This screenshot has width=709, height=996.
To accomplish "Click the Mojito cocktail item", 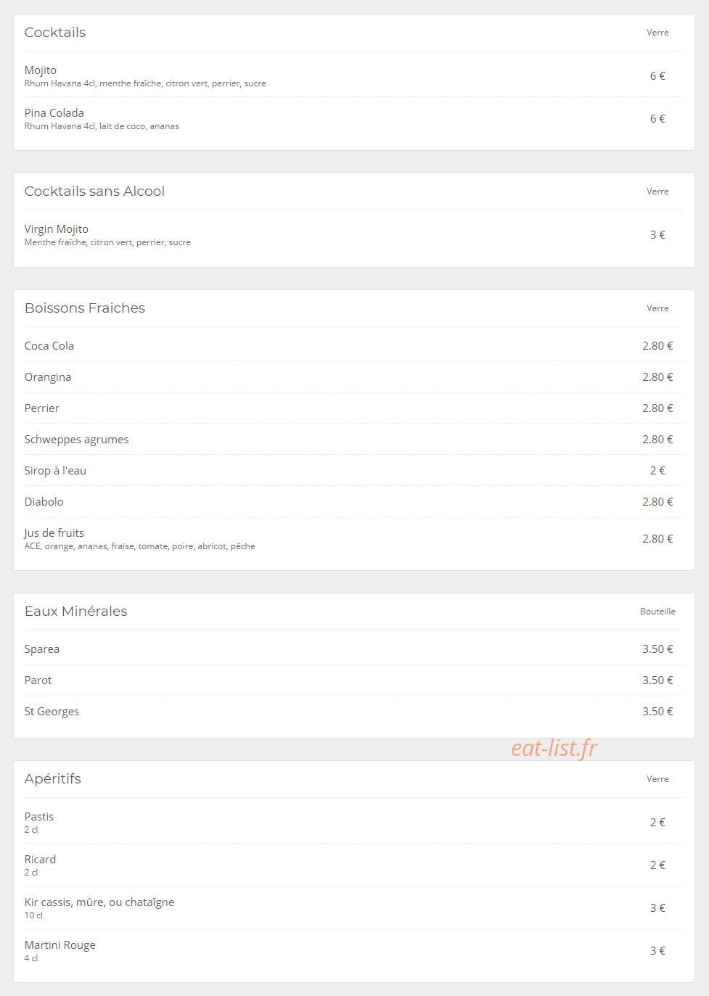I will tap(354, 76).
